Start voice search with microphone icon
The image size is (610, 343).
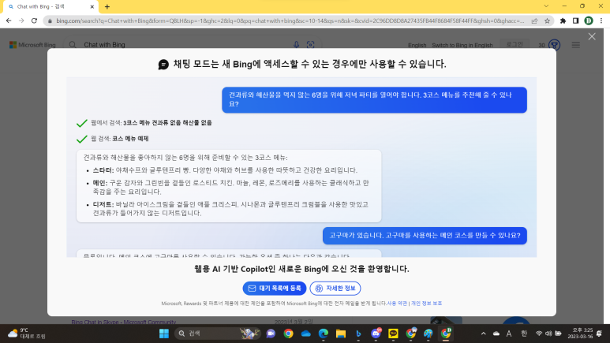[x=297, y=45]
